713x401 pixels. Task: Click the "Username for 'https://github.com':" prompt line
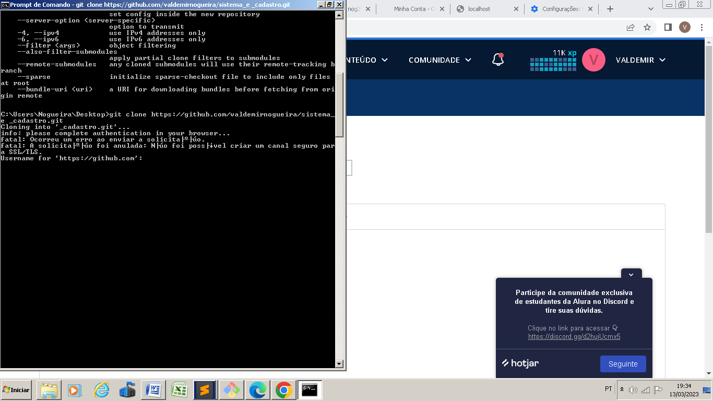point(72,158)
